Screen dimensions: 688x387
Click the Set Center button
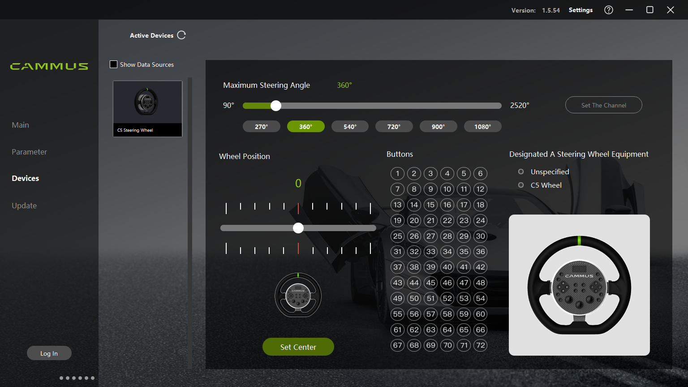(298, 347)
